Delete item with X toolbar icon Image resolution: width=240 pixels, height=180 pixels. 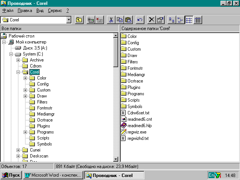(x=151, y=20)
